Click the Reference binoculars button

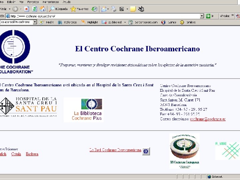pos(67,22)
